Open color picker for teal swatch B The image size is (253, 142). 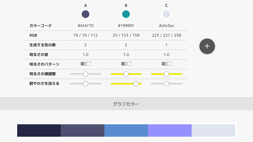126,14
